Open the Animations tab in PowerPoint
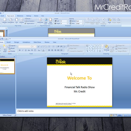Screen dimensions: 131x131 (26, 42)
